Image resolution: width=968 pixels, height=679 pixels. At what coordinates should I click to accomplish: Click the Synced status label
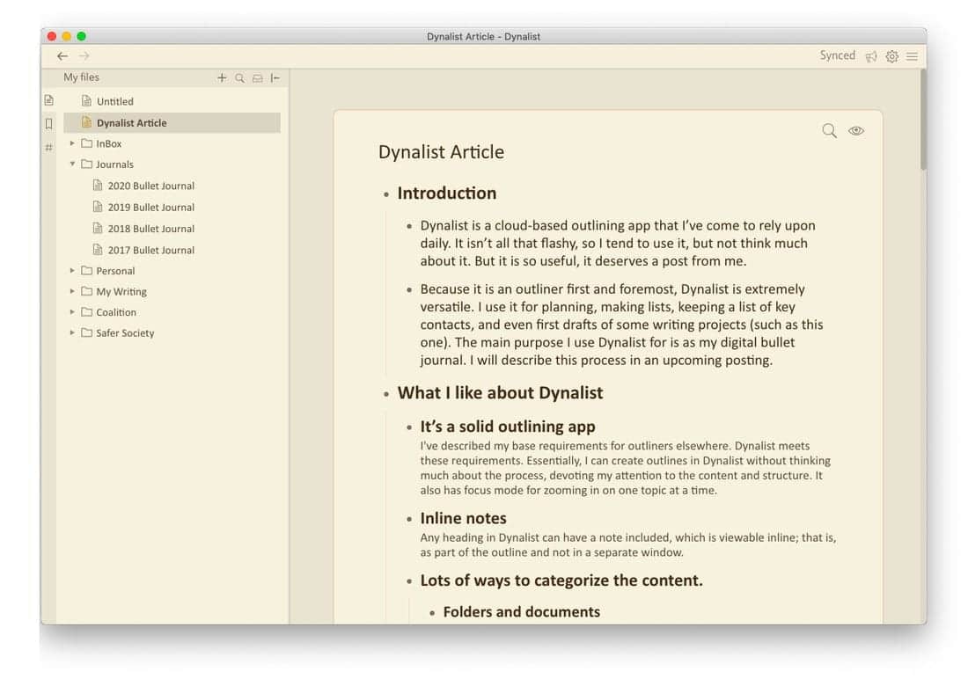(x=837, y=55)
